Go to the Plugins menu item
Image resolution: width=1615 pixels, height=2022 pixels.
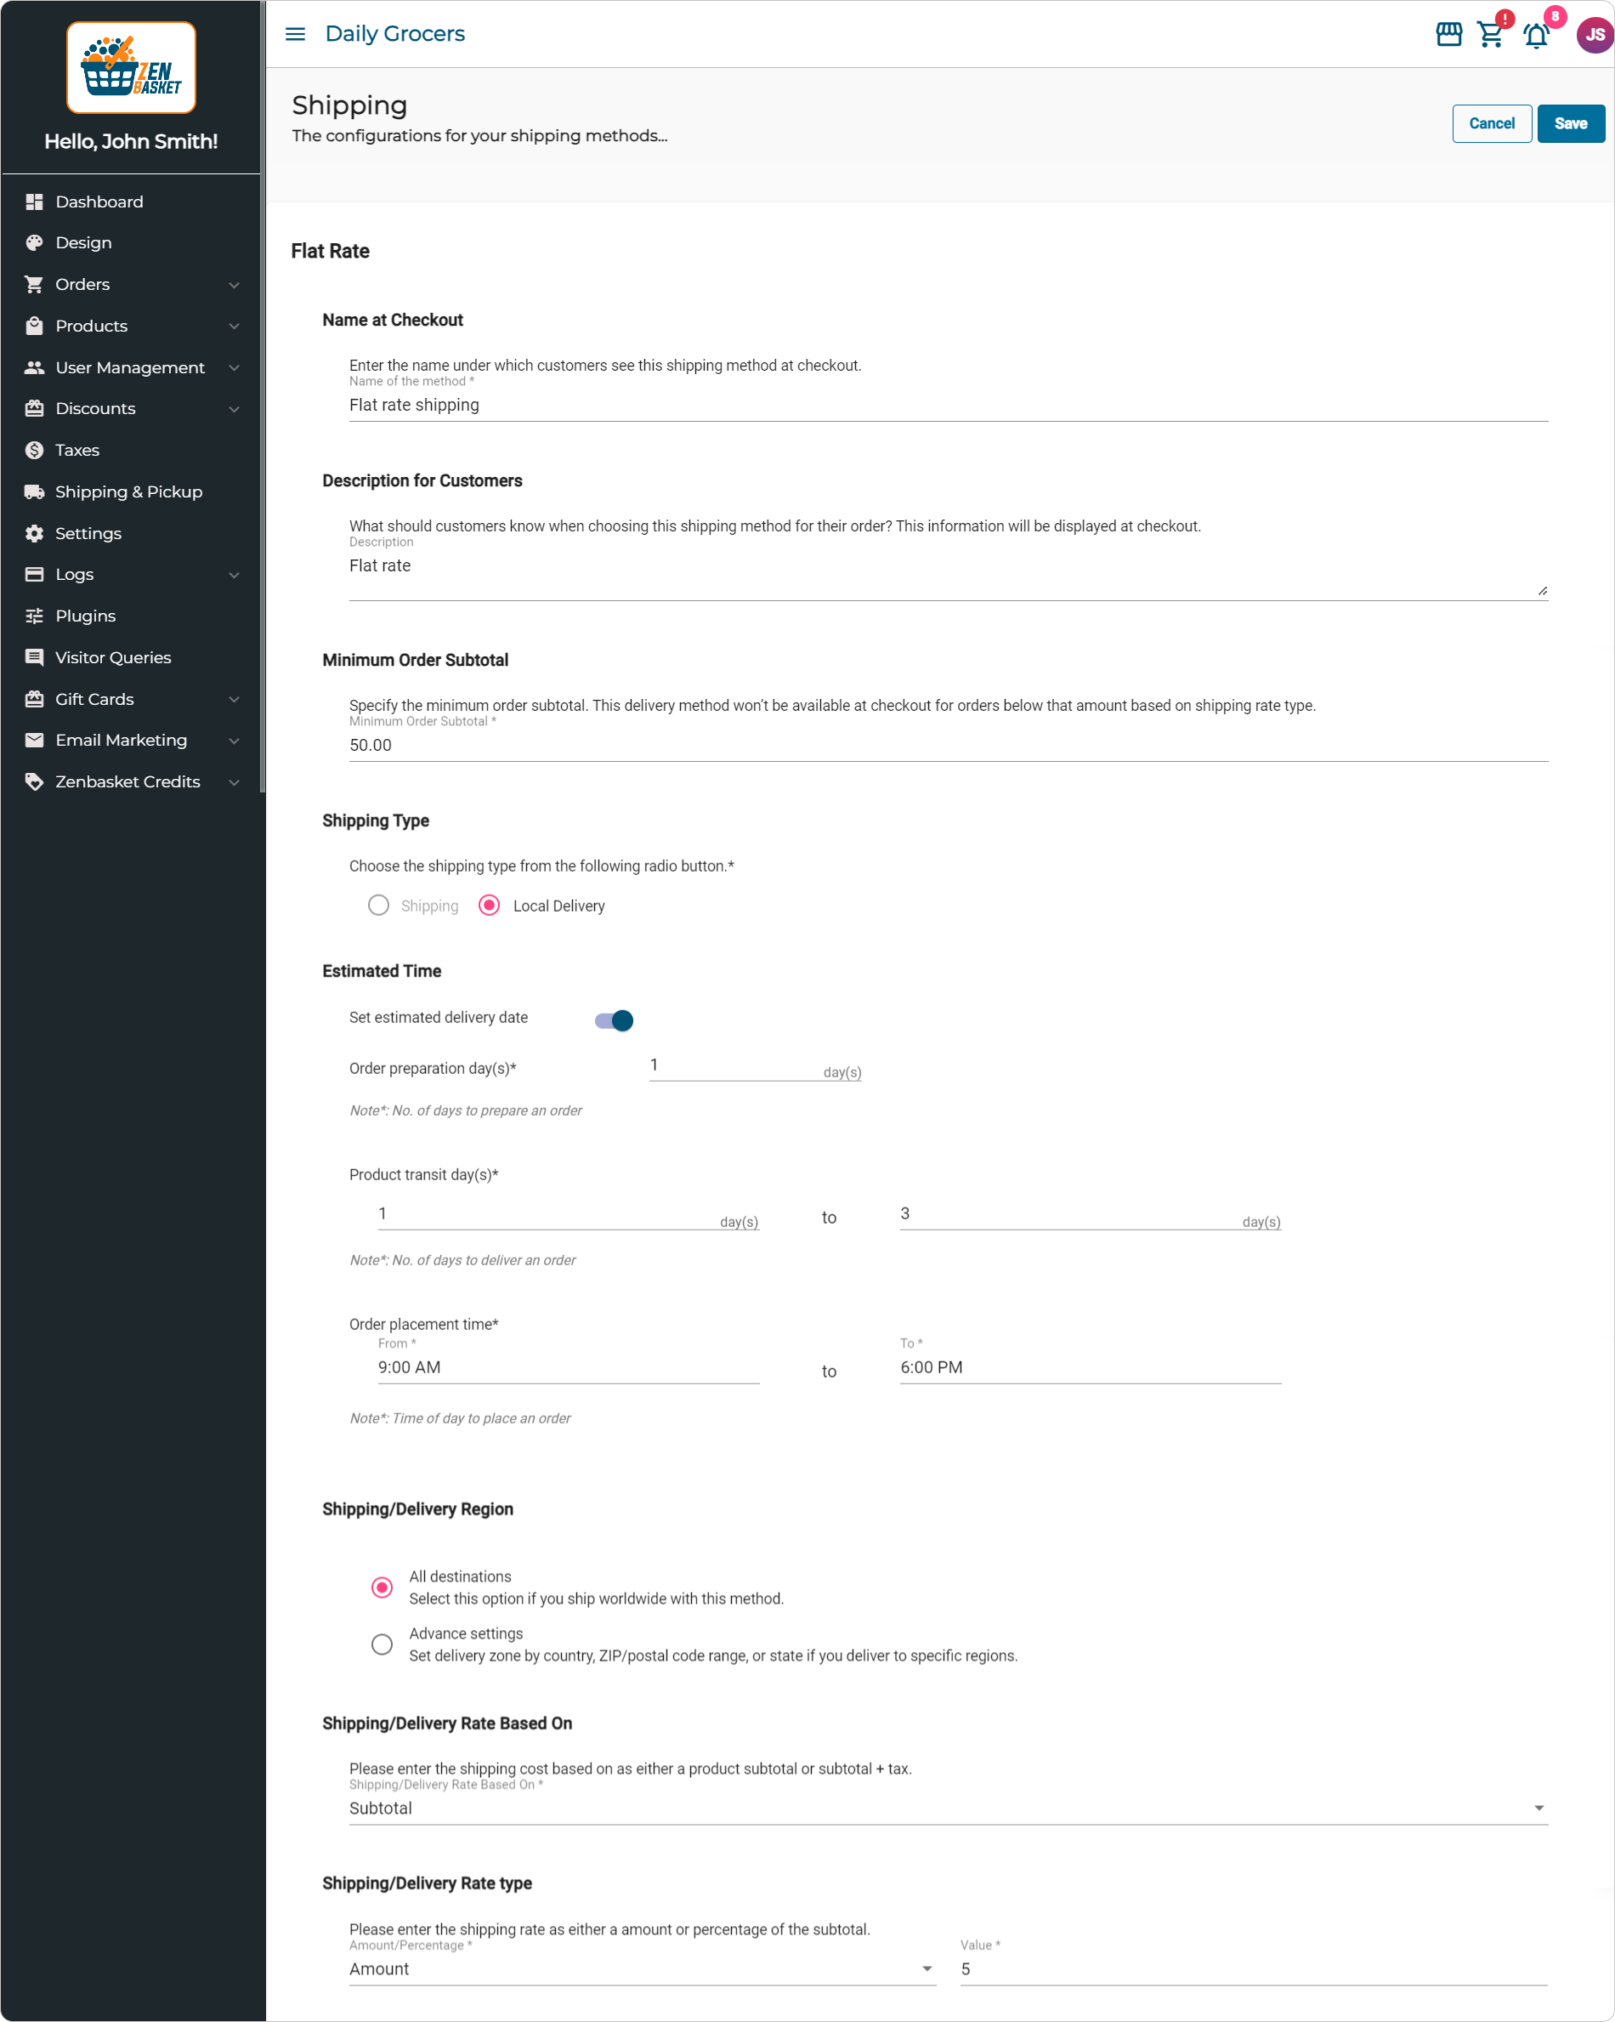coord(85,616)
